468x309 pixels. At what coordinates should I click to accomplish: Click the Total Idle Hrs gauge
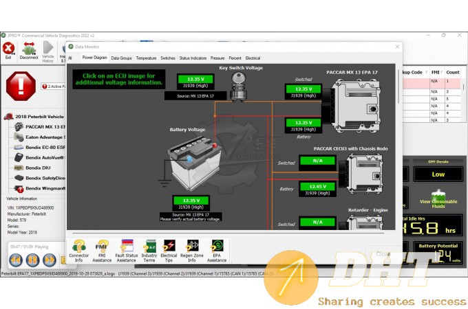[433, 225]
